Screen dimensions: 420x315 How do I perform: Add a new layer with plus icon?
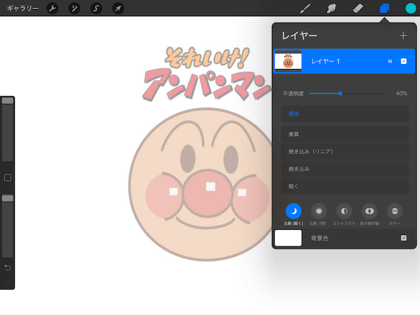[x=403, y=36]
